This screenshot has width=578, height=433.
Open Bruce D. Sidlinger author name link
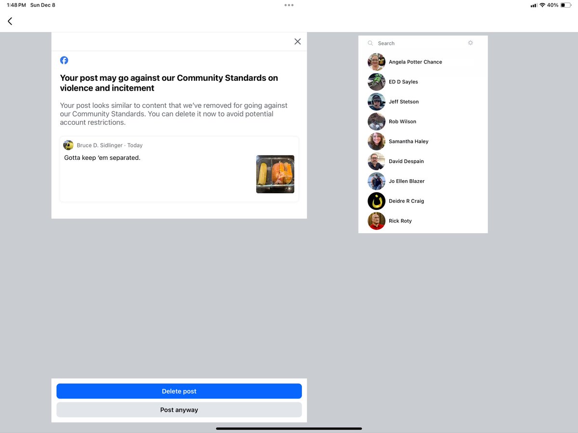[100, 145]
